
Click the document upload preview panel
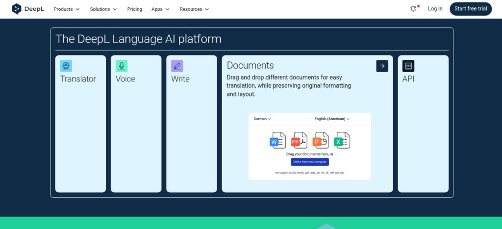tap(310, 146)
